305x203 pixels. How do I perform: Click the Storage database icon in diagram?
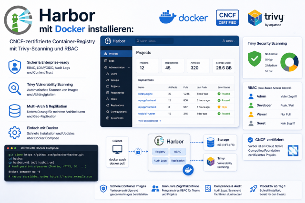coord(211,143)
